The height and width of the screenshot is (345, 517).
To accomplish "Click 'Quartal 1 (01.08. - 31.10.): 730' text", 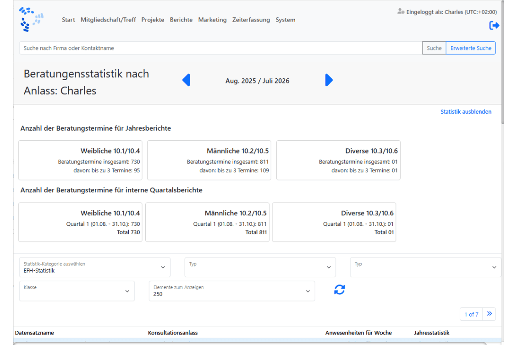I will pos(103,224).
